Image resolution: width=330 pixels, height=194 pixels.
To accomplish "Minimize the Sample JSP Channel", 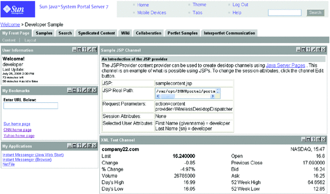I will coord(298,50).
